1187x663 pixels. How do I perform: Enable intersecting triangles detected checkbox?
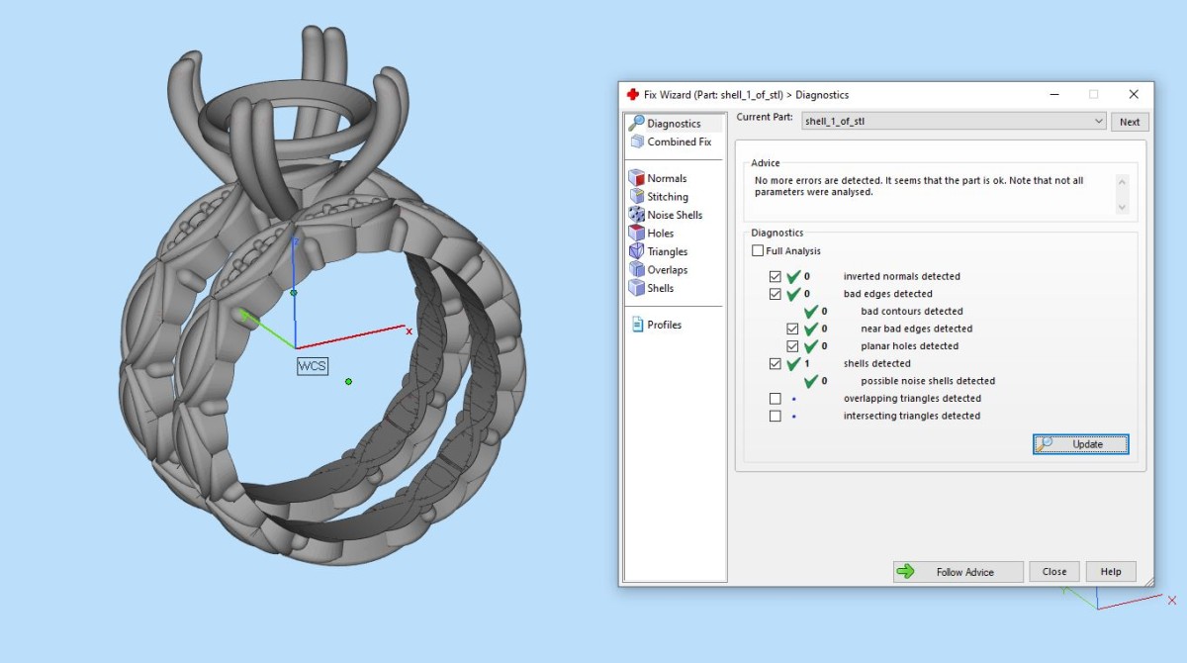(776, 417)
